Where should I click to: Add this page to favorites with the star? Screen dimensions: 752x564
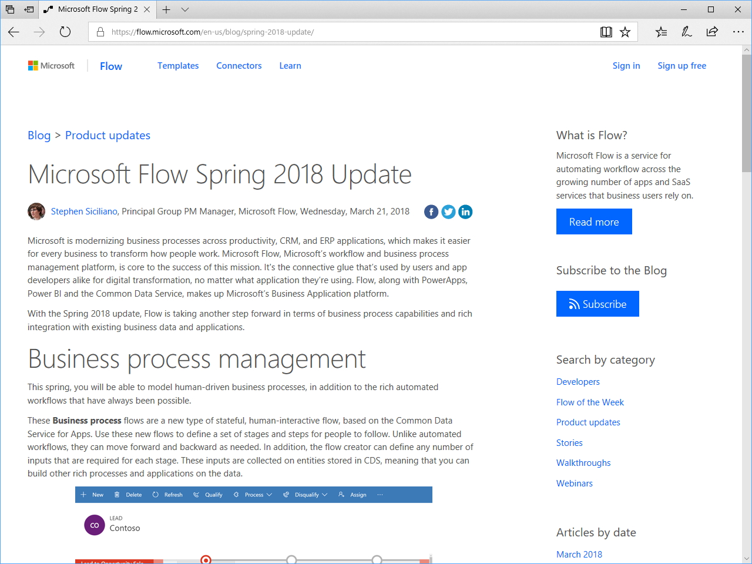pos(625,32)
